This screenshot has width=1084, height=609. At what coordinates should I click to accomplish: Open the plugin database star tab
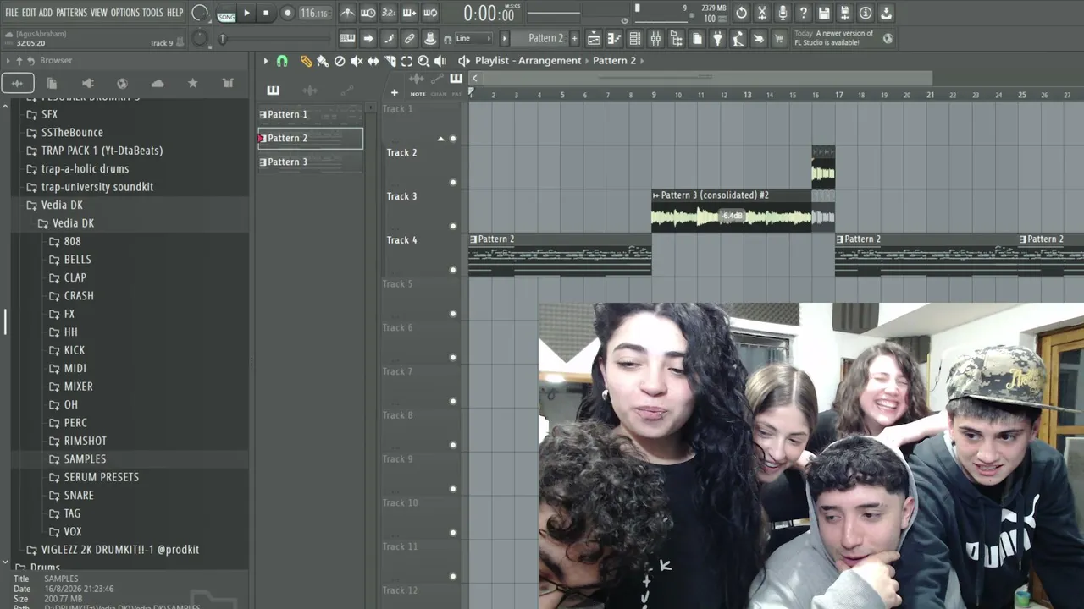192,83
